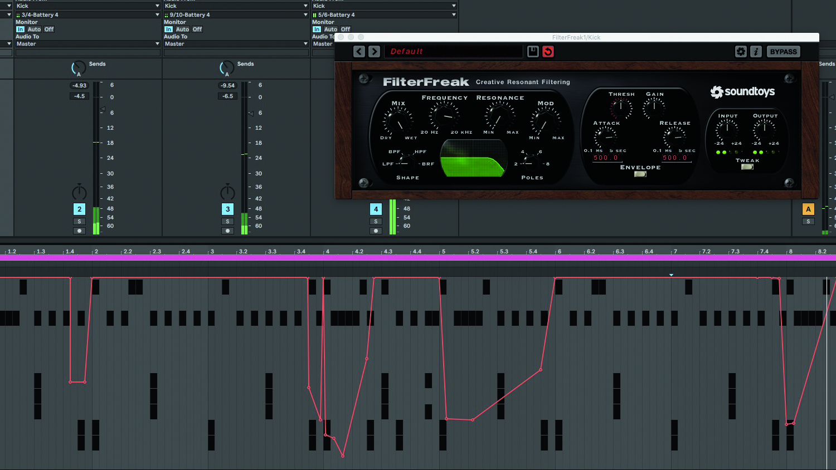Arm track 3 for recording
The image size is (836, 470).
(x=227, y=231)
